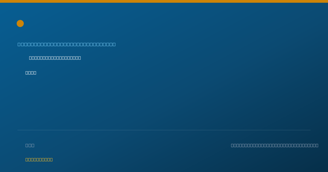This screenshot has width=328, height=172.
Task: Open the yellow link text at the bottom left
Action: coord(39,159)
